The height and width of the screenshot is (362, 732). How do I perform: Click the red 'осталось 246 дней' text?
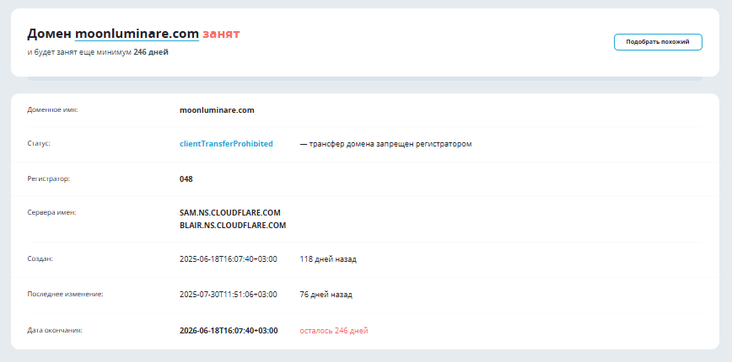click(x=333, y=331)
